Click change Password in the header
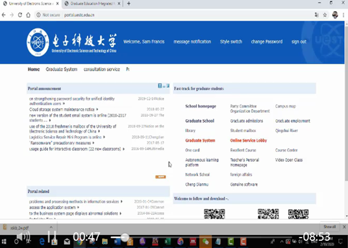Image resolution: width=348 pixels, height=248 pixels. 267,41
